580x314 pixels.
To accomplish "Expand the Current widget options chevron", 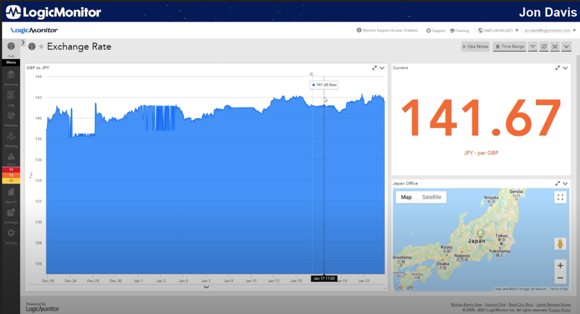I will [565, 68].
